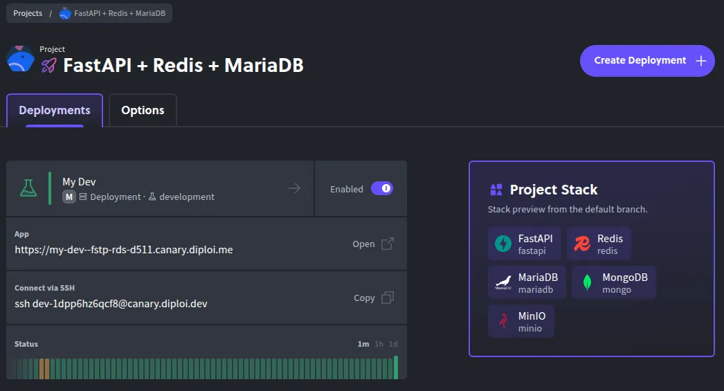
Task: Select the MariaDB seal icon
Action: [503, 282]
